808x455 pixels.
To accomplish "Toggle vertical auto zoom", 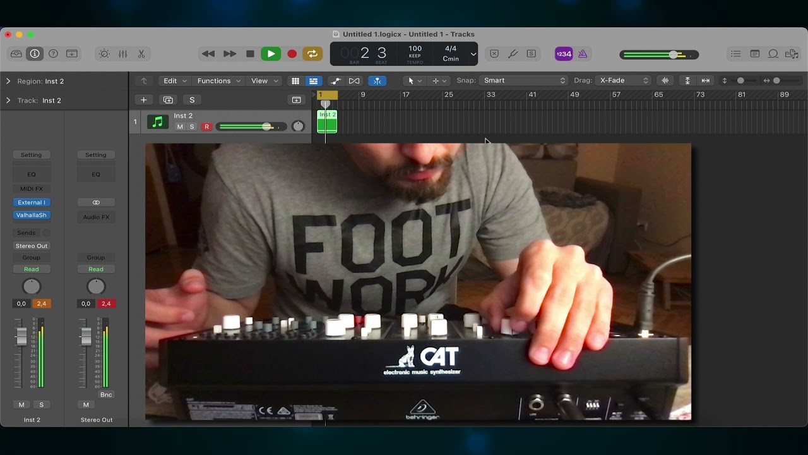I will coord(687,81).
